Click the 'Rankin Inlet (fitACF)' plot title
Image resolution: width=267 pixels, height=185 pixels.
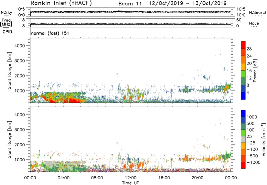pos(61,3)
